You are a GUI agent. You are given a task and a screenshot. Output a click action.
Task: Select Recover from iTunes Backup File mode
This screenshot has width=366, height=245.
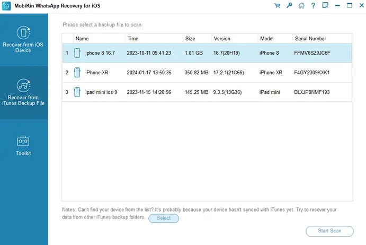click(x=23, y=92)
